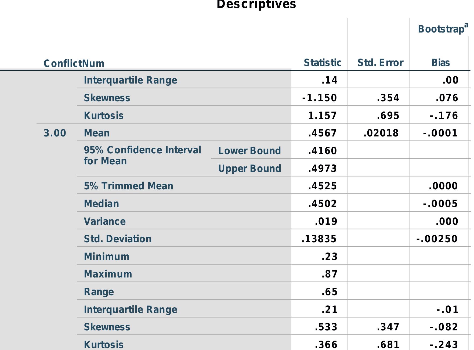474x350 pixels.
Task: Select the Upper Bound value .4973
Action: [322, 168]
